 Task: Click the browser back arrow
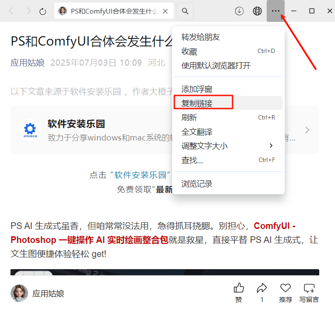coord(12,11)
